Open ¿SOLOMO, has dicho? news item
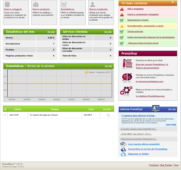Image resolution: width=181 pixels, height=170 pixels. tap(136, 134)
